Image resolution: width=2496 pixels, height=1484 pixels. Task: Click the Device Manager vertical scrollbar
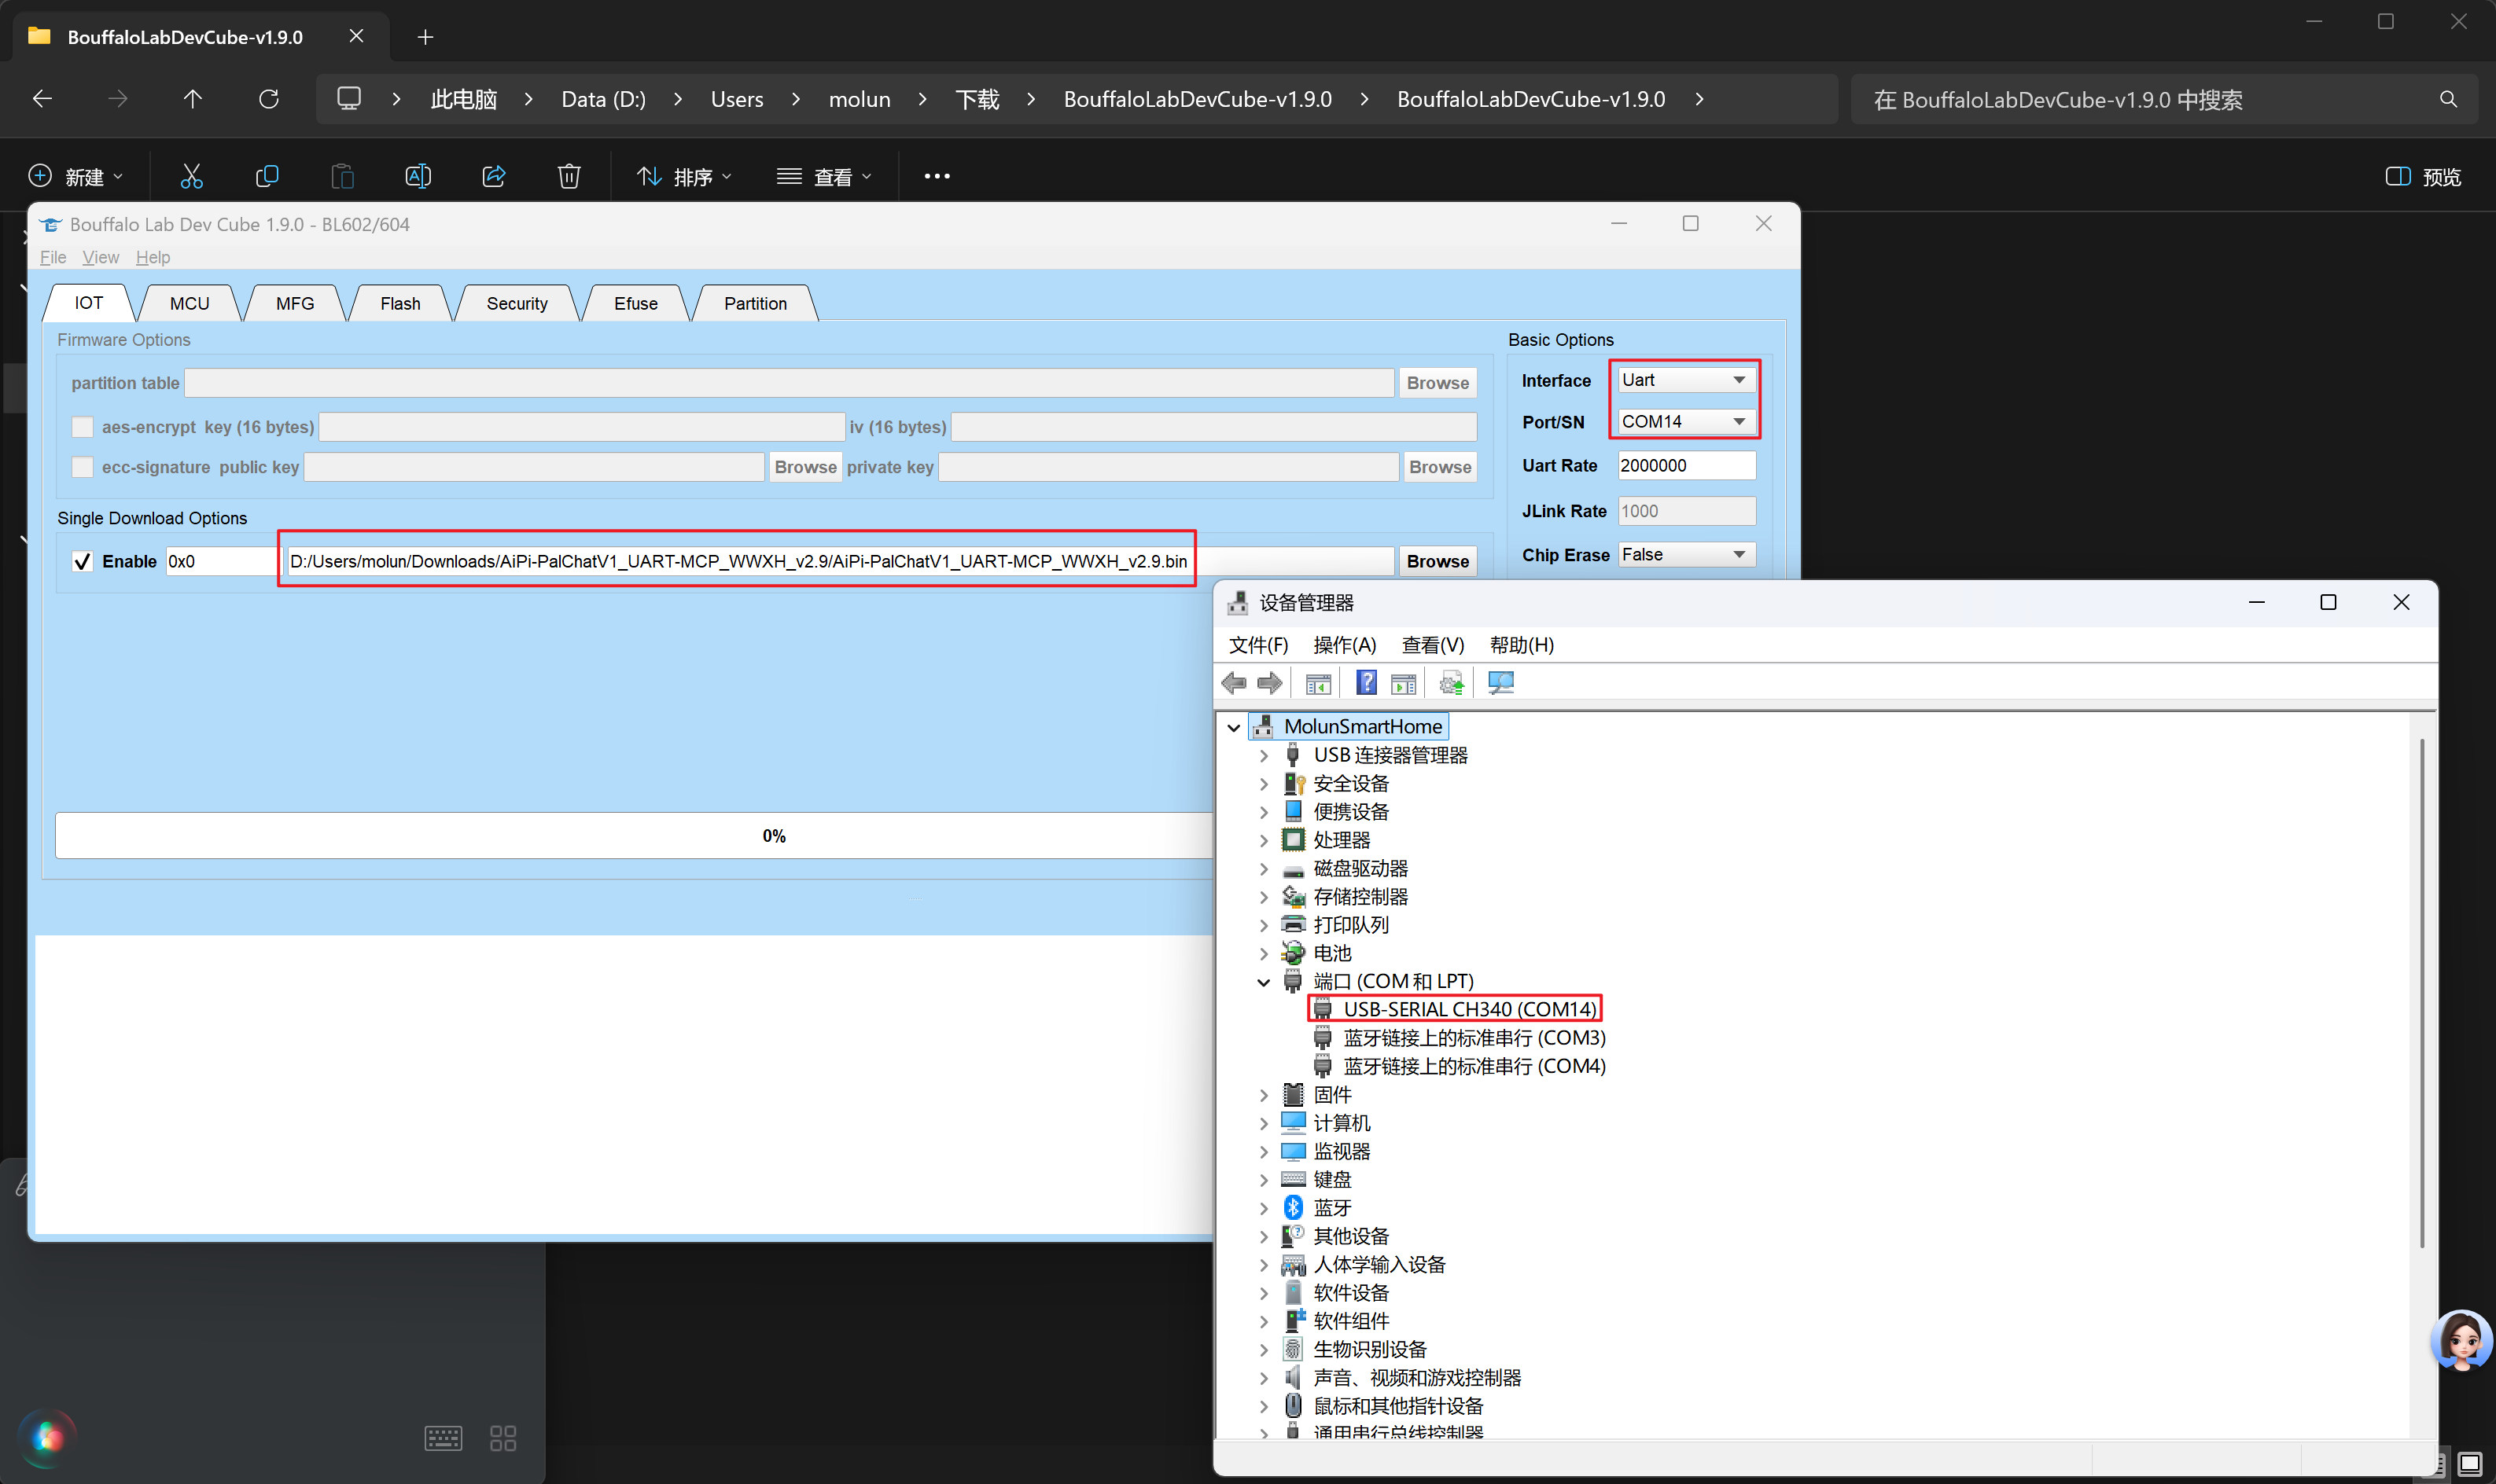[2422, 993]
